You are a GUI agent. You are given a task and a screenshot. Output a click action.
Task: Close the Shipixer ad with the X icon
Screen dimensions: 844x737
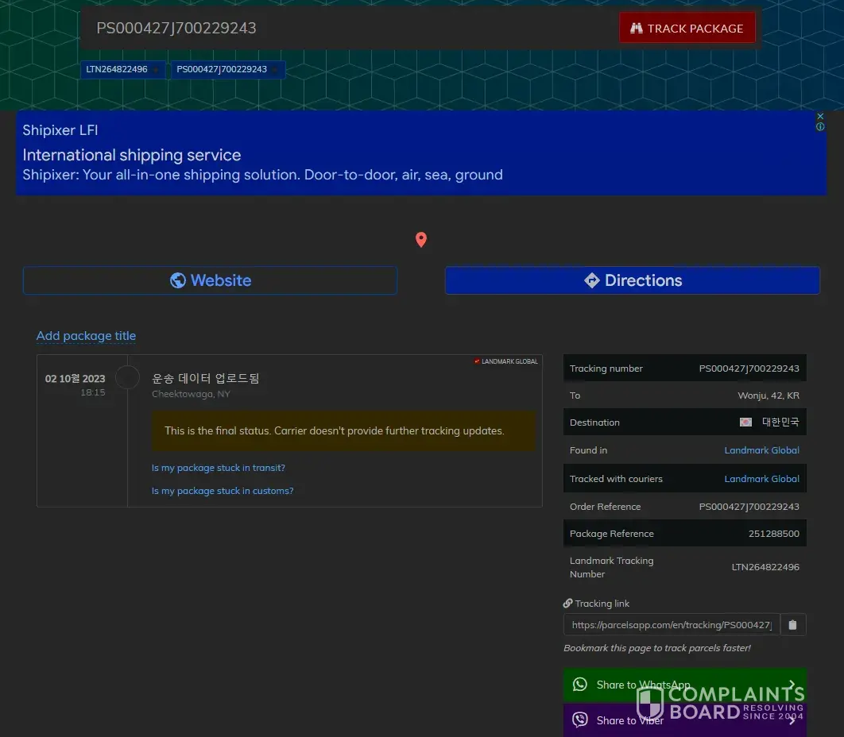(820, 117)
